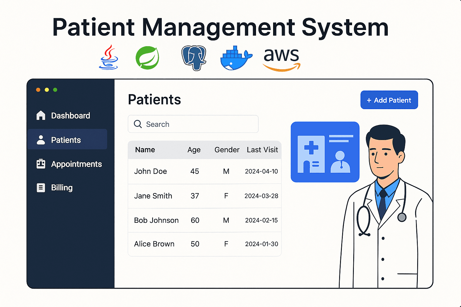Click the Last Visit column header
Screen dimensions: 461x307
pyautogui.click(x=262, y=150)
